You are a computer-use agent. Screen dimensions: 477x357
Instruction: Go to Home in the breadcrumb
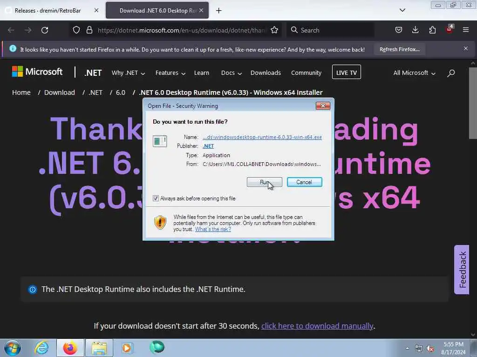point(21,93)
